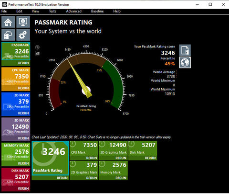Rerun bottom Memory Mark 2576 tile
Viewport: 229px width, 194px height.
[x=121, y=178]
